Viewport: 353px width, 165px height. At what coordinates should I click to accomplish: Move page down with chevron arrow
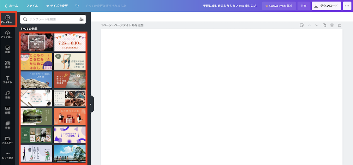click(317, 25)
